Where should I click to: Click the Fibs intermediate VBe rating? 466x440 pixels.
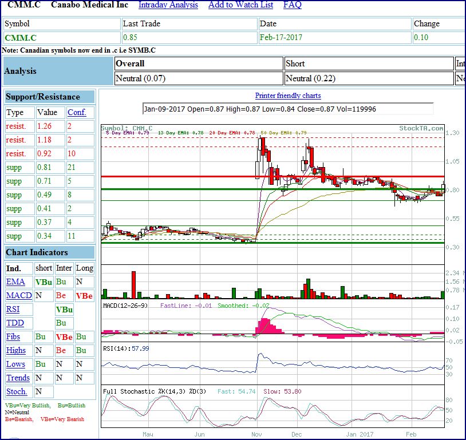(64, 337)
